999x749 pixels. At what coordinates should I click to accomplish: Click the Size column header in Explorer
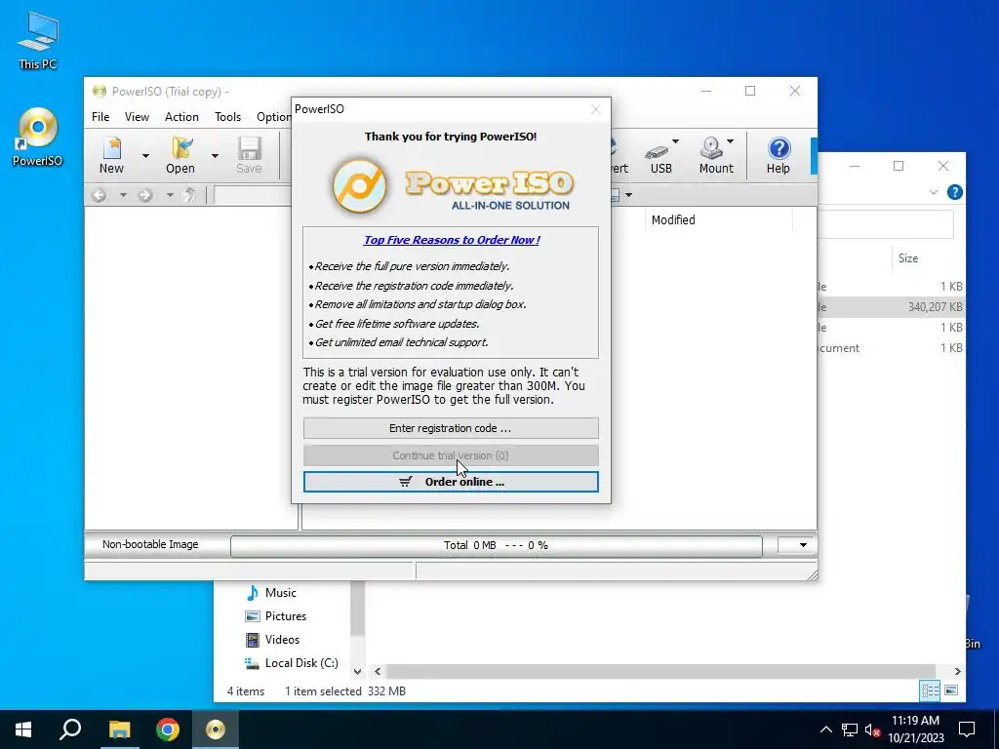[x=908, y=257]
